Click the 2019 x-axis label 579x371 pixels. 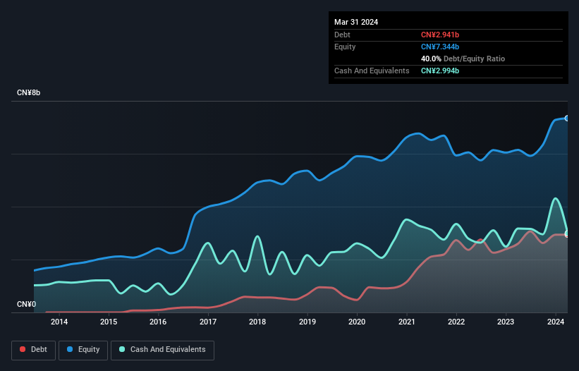pyautogui.click(x=307, y=322)
